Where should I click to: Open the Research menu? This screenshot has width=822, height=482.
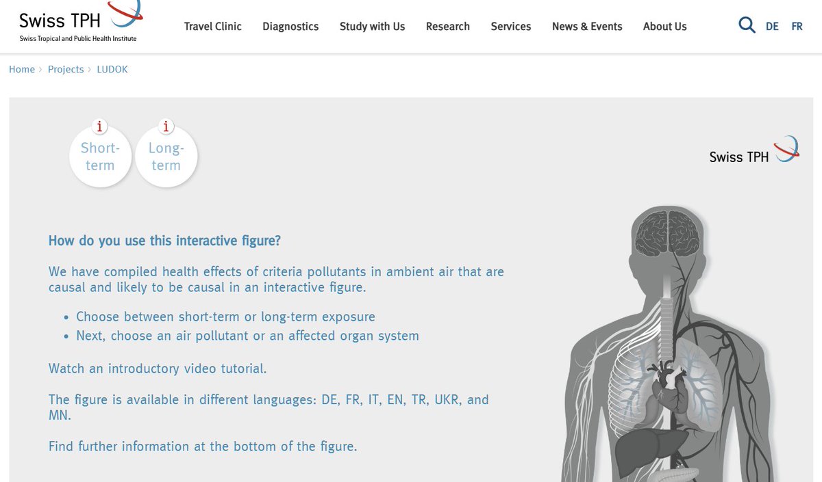pyautogui.click(x=448, y=27)
